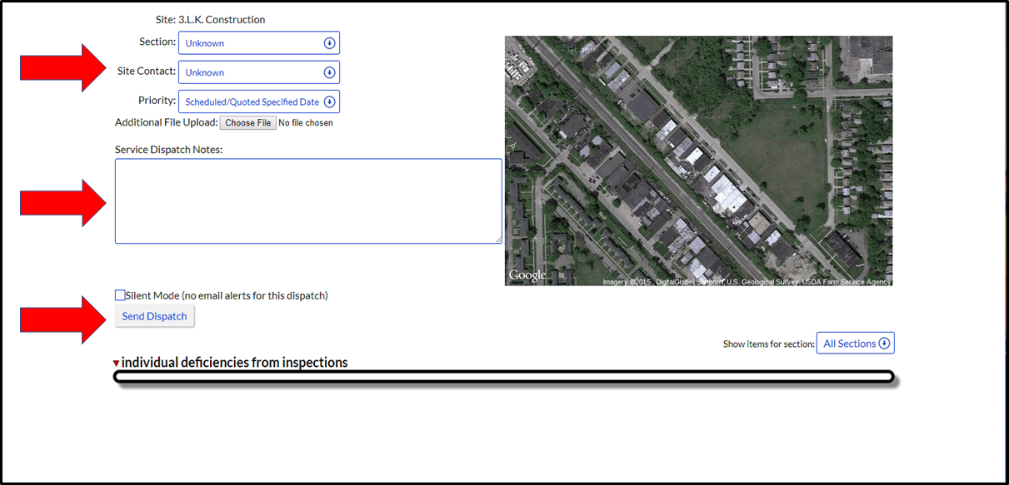This screenshot has height=485, width=1009.
Task: Click the arrow icon on All Sections selector
Action: (x=884, y=344)
